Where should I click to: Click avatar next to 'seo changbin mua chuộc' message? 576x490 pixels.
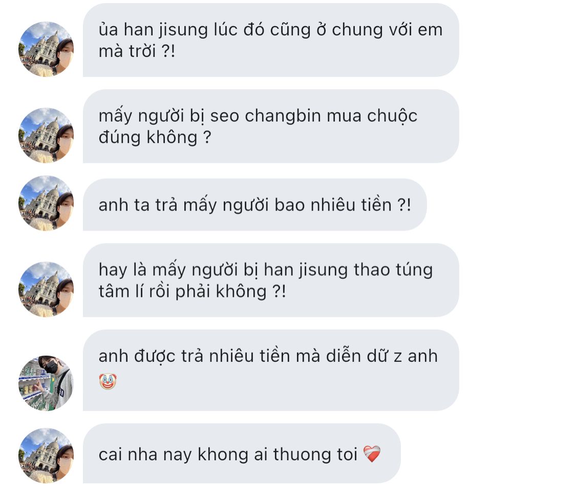46,135
